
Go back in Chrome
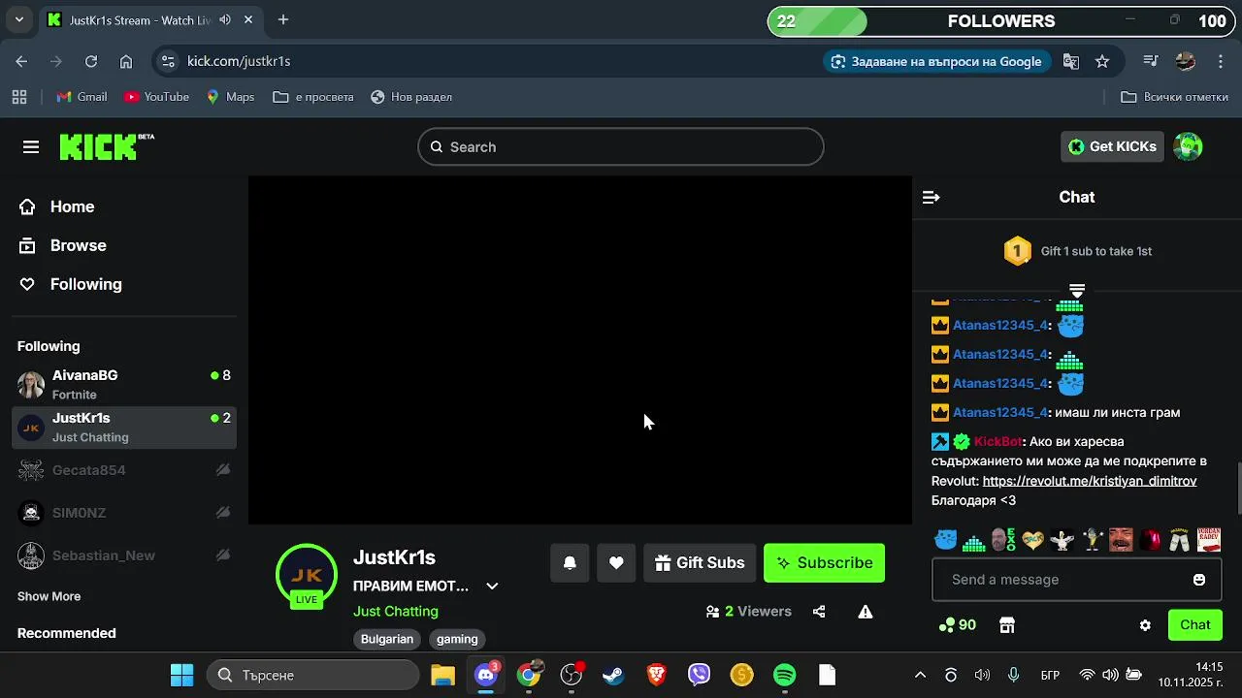(x=21, y=61)
